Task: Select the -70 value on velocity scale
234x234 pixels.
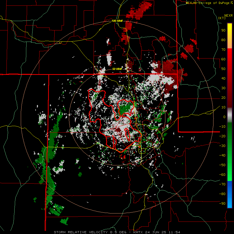Action: click(x=222, y=184)
